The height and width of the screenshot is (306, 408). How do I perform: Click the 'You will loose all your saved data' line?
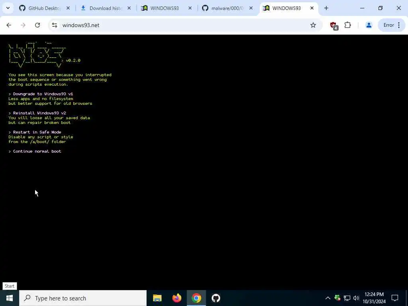point(49,118)
